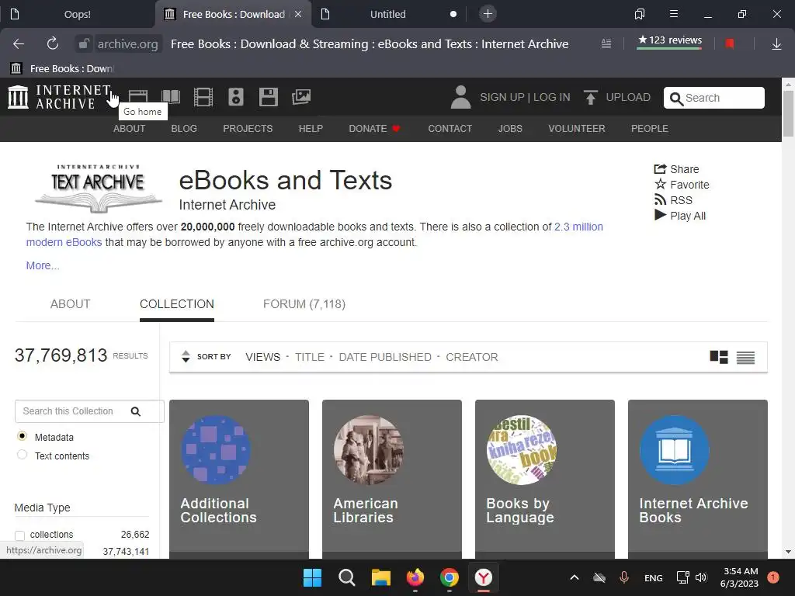The width and height of the screenshot is (795, 596).
Task: Select the Text contents radio button
Action: point(22,455)
